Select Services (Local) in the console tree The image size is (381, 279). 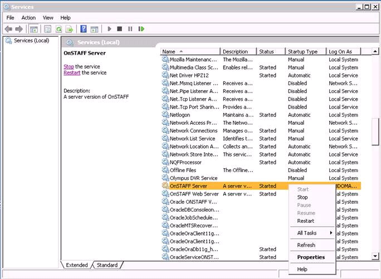tap(31, 41)
